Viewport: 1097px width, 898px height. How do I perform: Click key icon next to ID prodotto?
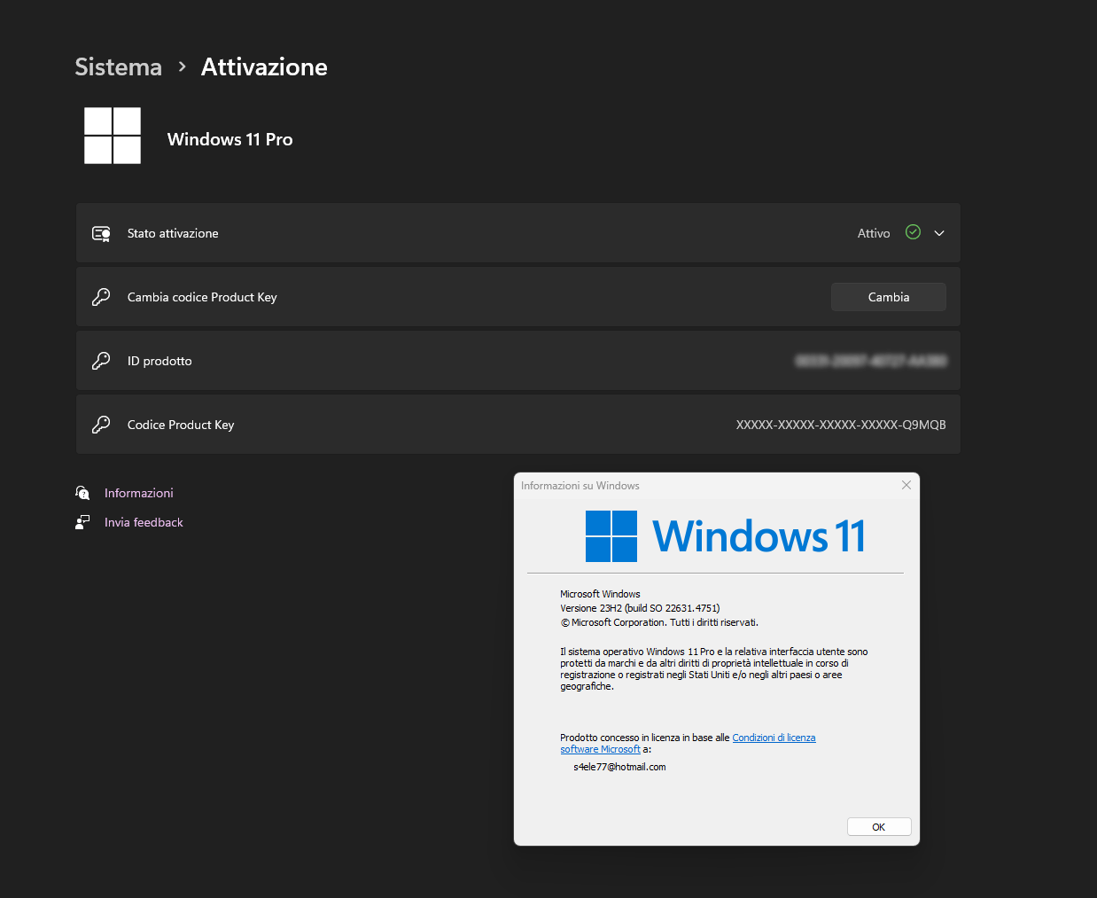click(101, 361)
